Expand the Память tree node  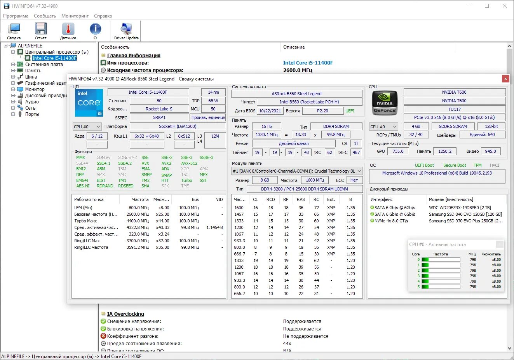pyautogui.click(x=13, y=71)
